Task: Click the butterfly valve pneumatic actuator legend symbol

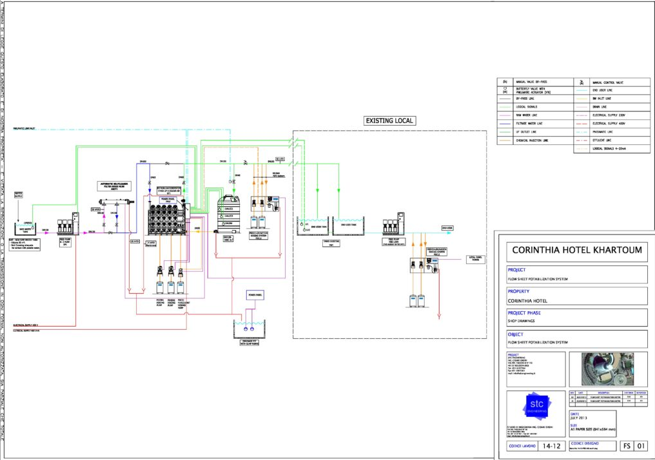Action: 505,90
